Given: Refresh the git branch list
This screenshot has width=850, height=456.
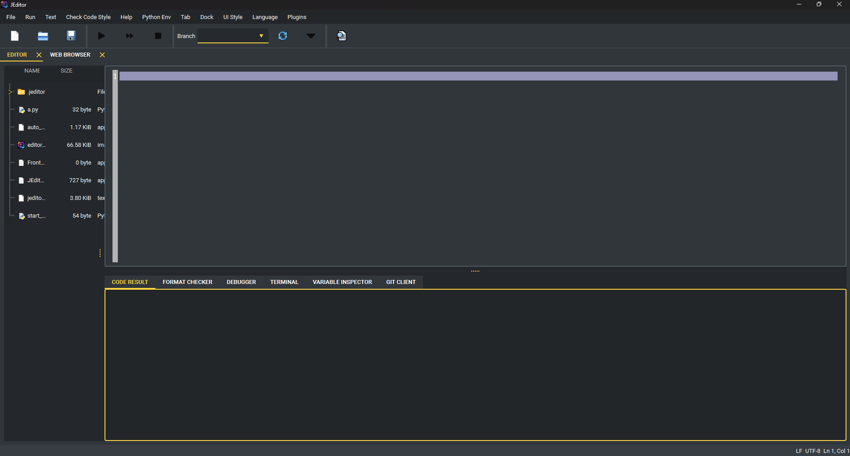Looking at the screenshot, I should 283,36.
